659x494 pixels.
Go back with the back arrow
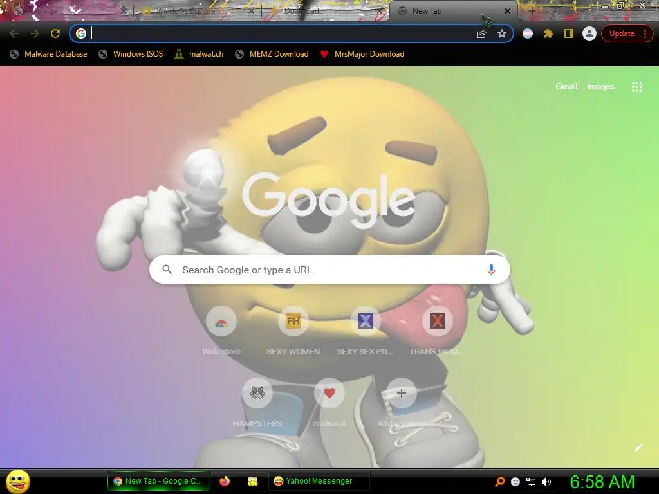(14, 33)
